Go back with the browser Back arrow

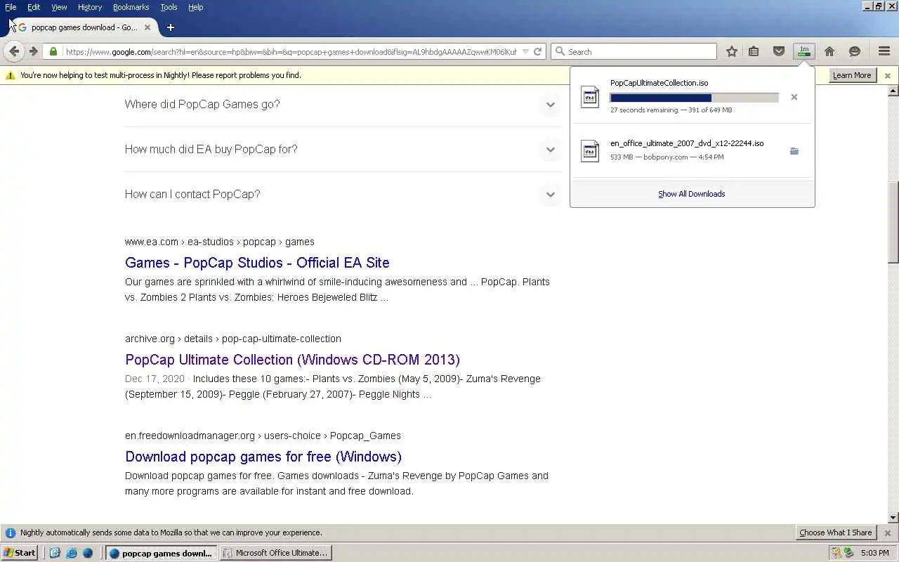tap(14, 51)
